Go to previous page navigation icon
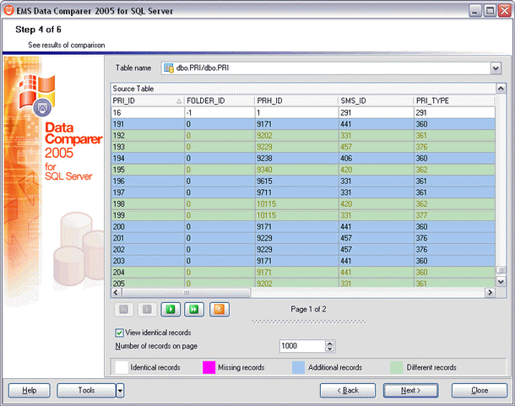The height and width of the screenshot is (406, 515). (147, 309)
